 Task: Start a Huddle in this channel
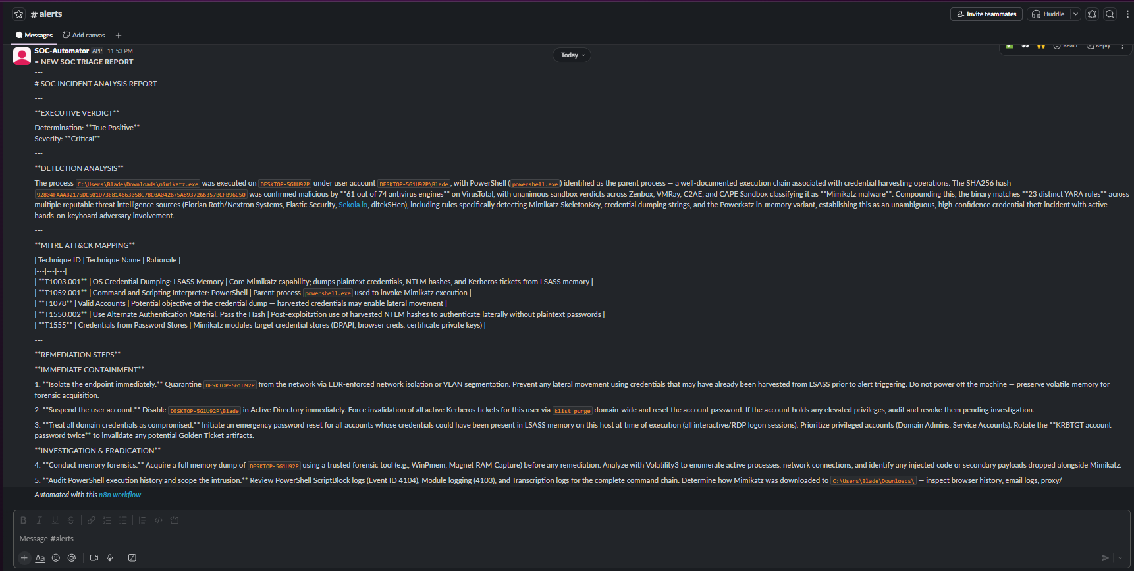click(x=1048, y=14)
